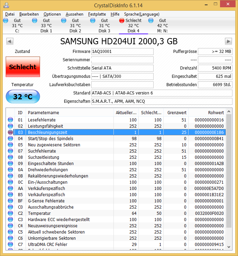Image resolution: width=238 pixels, height=256 pixels.
Task: Select drive C: status orb
Action: pos(6,20)
